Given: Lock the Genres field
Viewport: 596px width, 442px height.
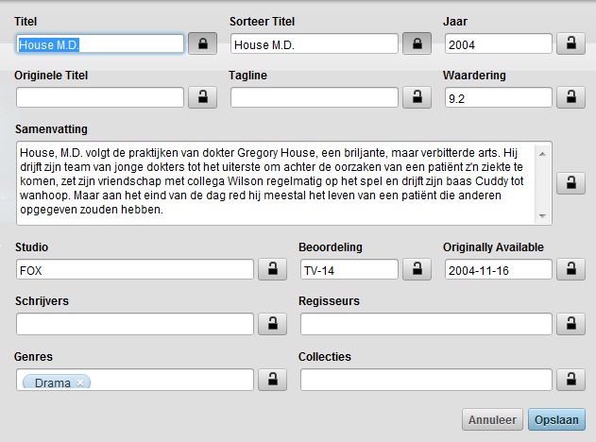Looking at the screenshot, I should (272, 380).
